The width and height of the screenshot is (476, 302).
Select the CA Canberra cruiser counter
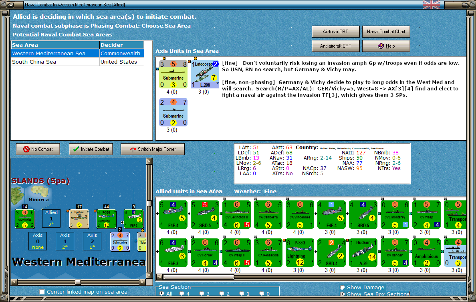[x=268, y=215]
